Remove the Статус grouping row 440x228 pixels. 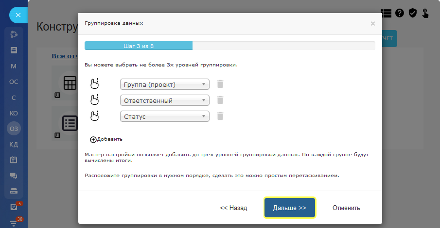point(220,116)
